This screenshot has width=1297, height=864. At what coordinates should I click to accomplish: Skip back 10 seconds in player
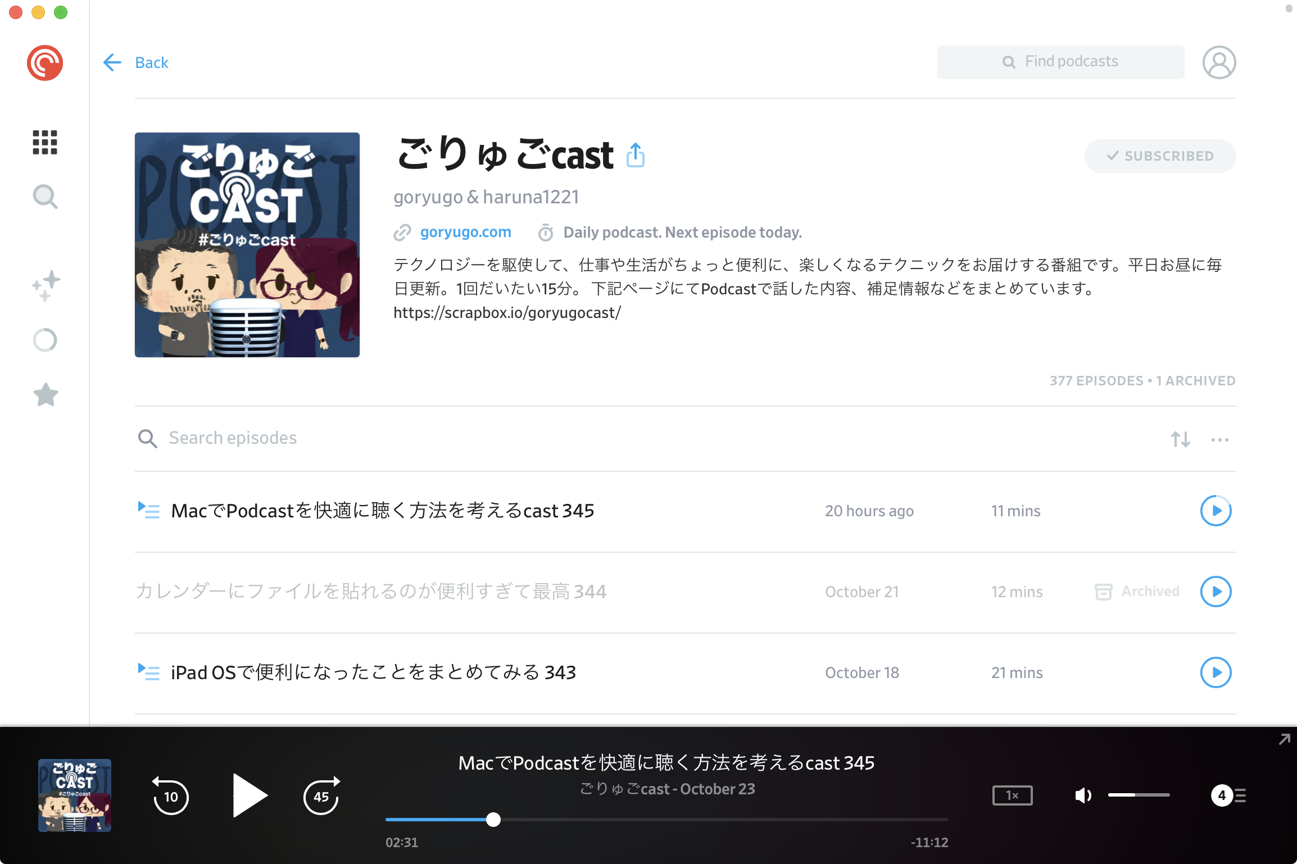point(170,795)
